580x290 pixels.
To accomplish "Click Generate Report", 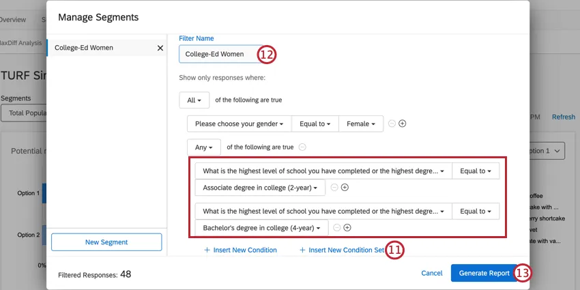I will [x=484, y=273].
